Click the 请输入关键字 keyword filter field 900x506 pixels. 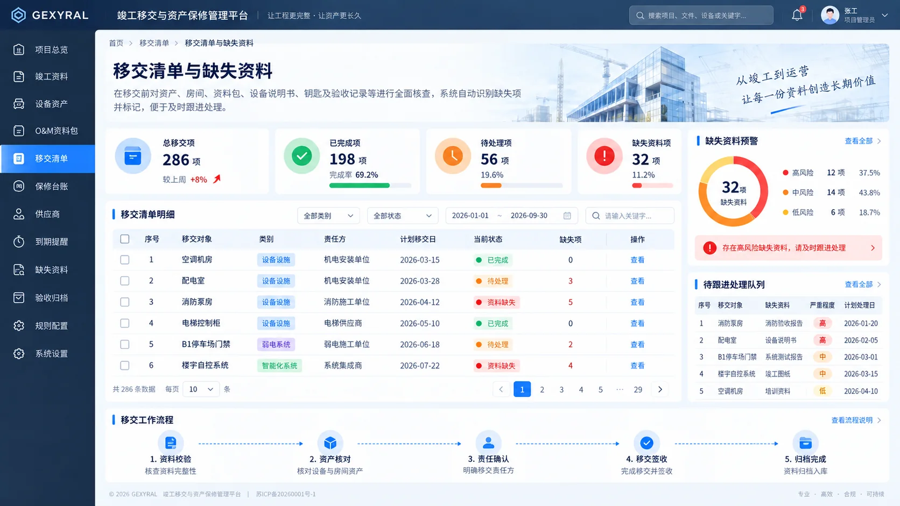point(630,216)
